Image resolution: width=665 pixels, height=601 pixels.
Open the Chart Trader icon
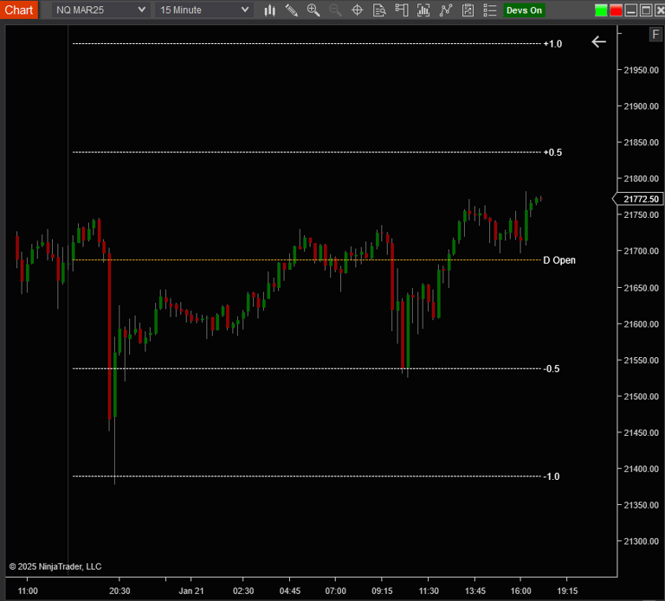coord(402,10)
